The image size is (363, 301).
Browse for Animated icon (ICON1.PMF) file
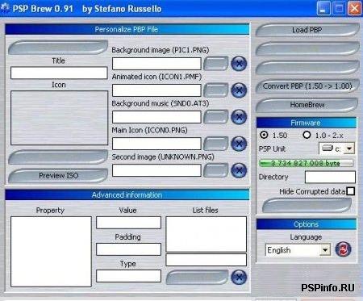click(x=215, y=90)
